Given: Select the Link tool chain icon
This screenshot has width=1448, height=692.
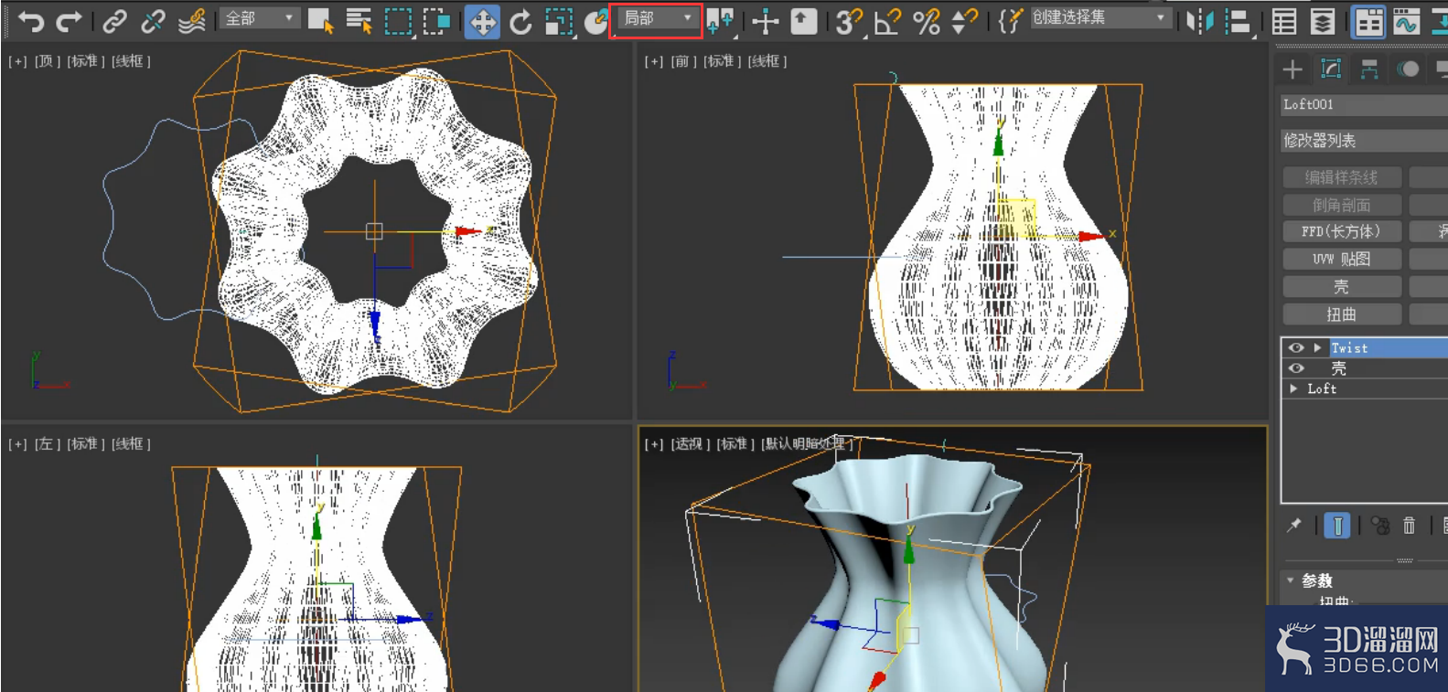Looking at the screenshot, I should click(114, 21).
